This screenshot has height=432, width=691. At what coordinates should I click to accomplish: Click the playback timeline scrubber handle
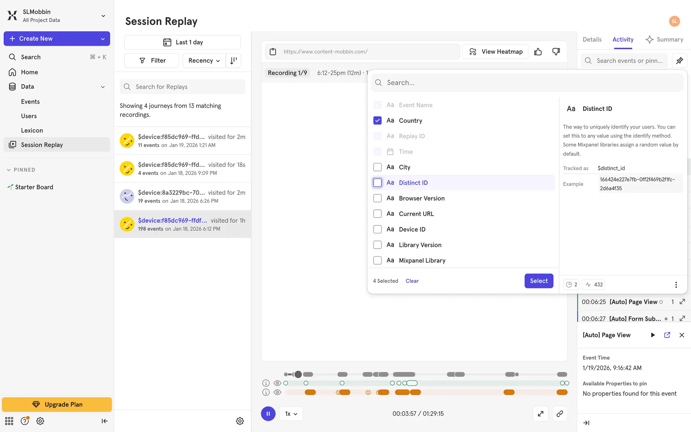pos(298,374)
